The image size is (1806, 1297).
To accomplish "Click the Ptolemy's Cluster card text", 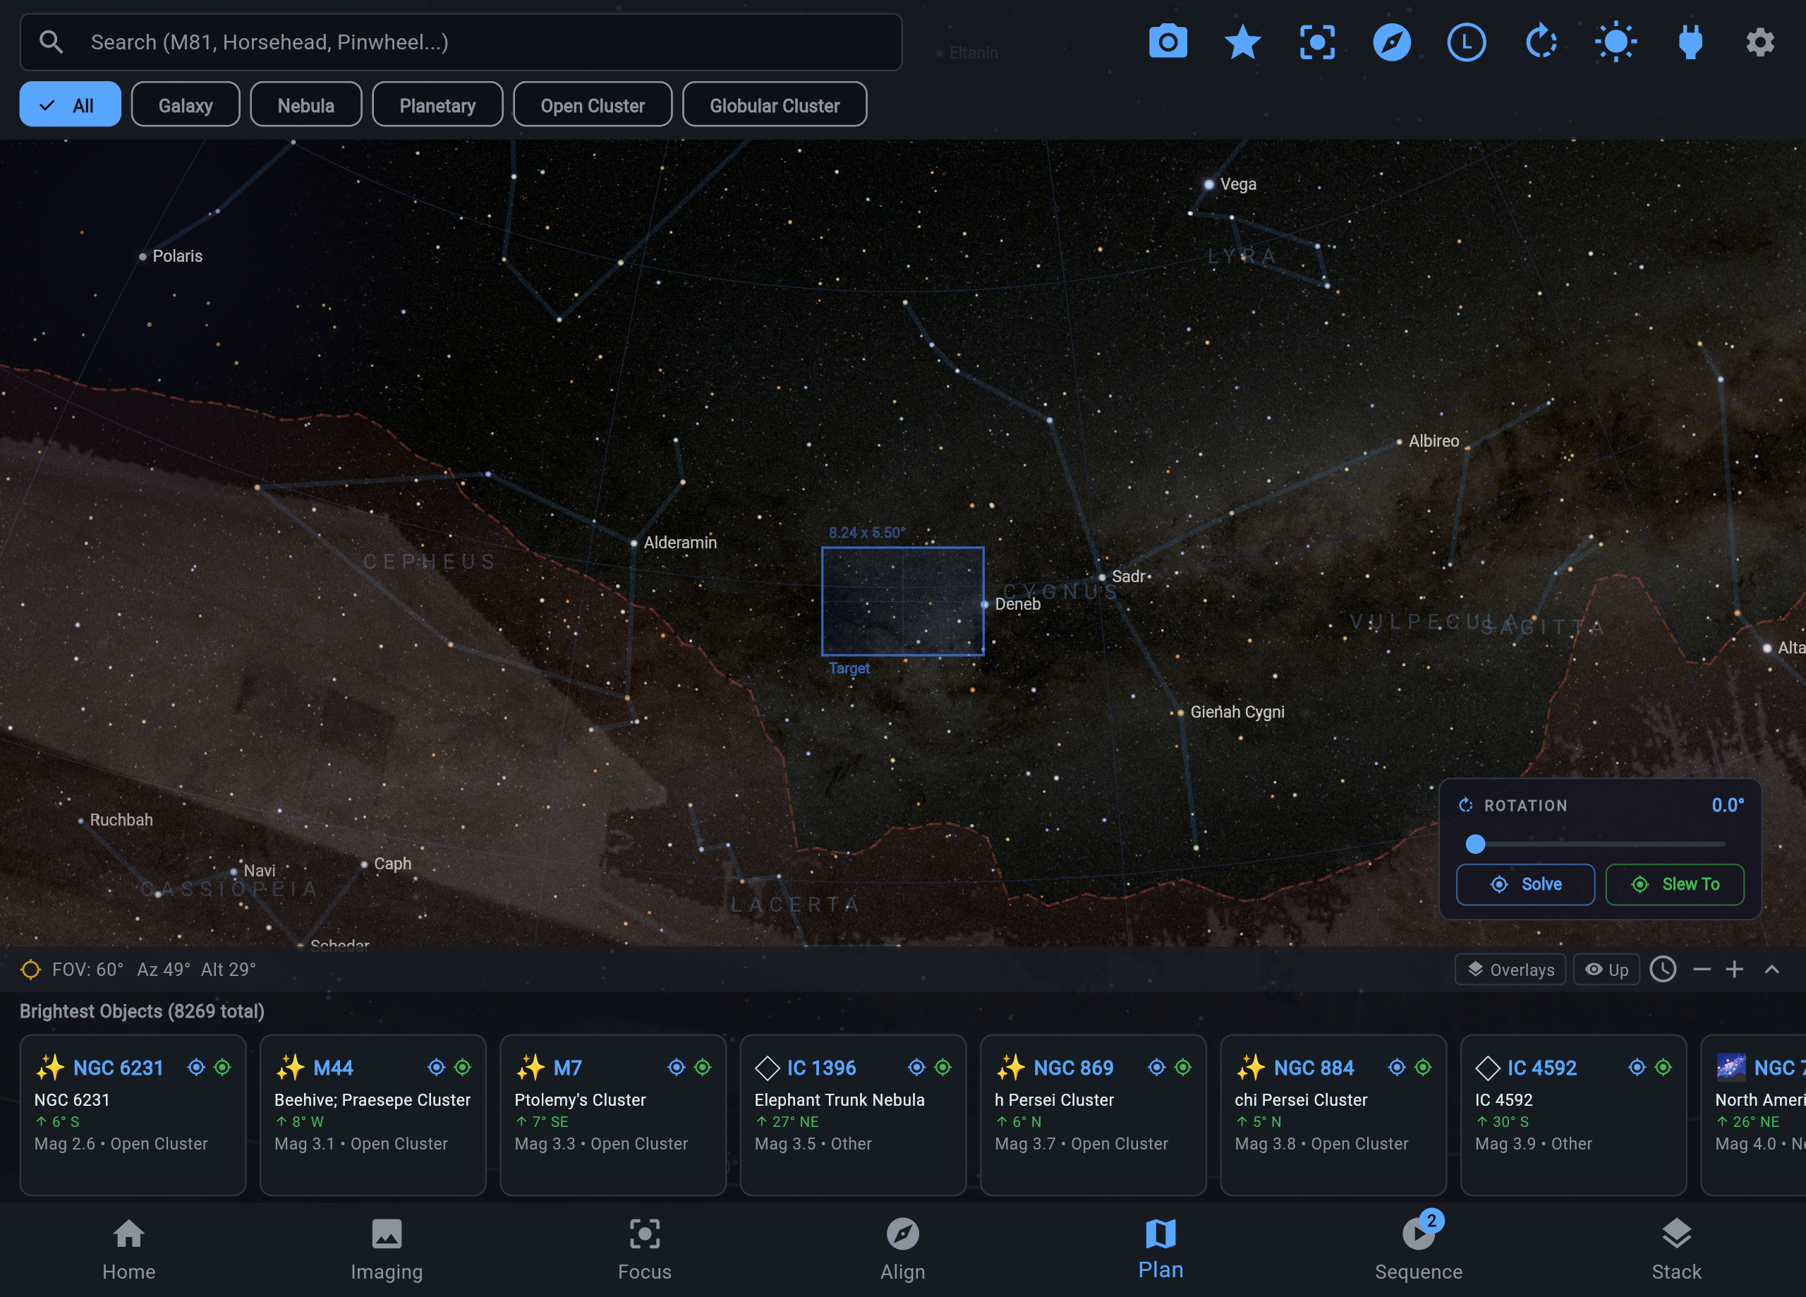I will [x=580, y=1099].
